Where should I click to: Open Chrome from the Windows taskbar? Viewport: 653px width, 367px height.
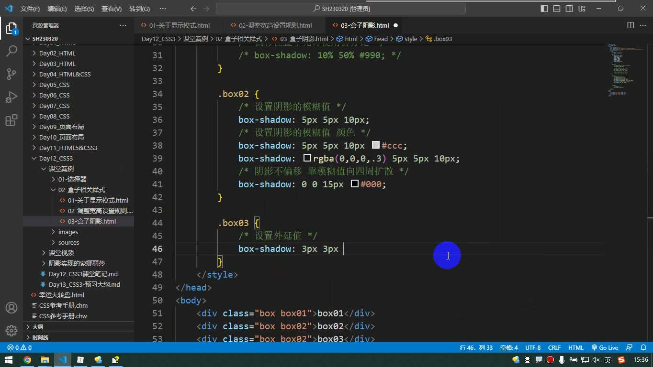[27, 360]
